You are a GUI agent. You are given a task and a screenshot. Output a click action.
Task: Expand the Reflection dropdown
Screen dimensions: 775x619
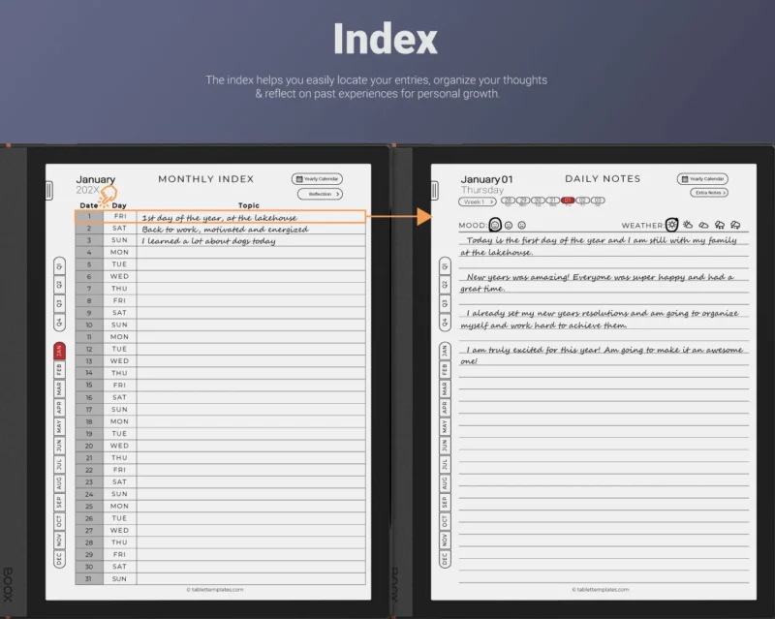(x=320, y=194)
